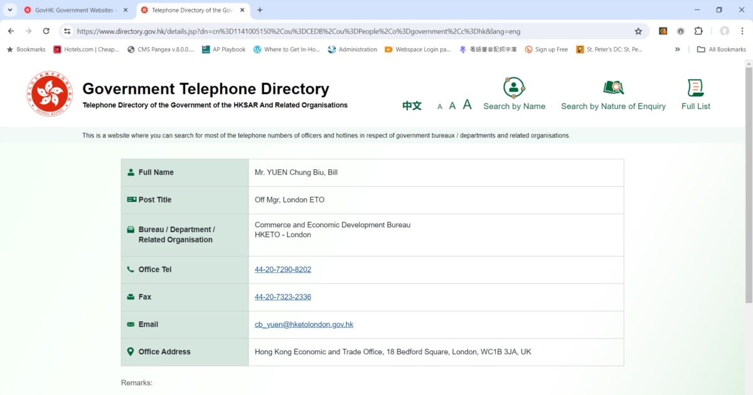Viewport: 753px width, 395px height.
Task: Open Search by Nature of Enquiry
Action: pyautogui.click(x=613, y=95)
